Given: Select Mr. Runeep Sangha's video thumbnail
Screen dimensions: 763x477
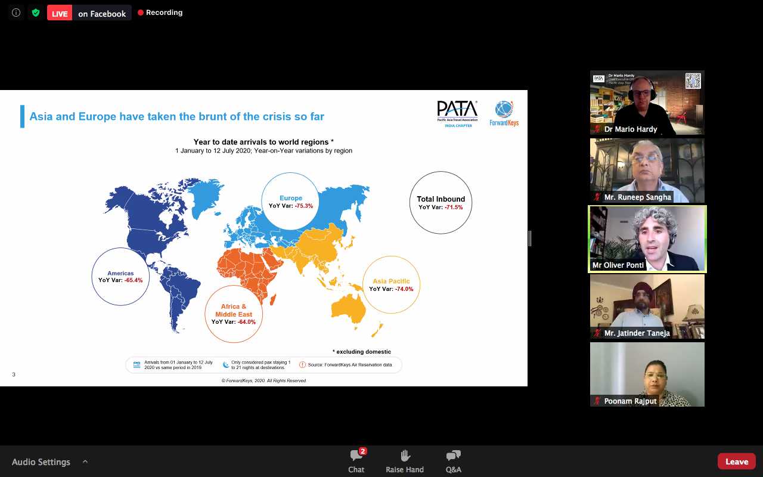Looking at the screenshot, I should pos(647,171).
